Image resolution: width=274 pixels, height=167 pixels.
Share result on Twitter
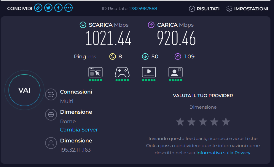pos(48,8)
